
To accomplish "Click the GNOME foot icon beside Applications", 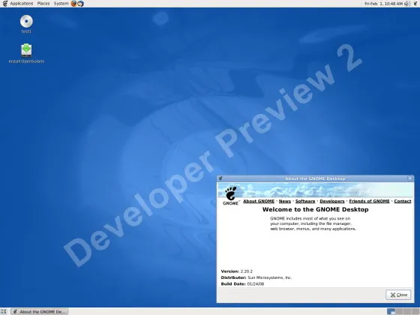I will (4, 4).
